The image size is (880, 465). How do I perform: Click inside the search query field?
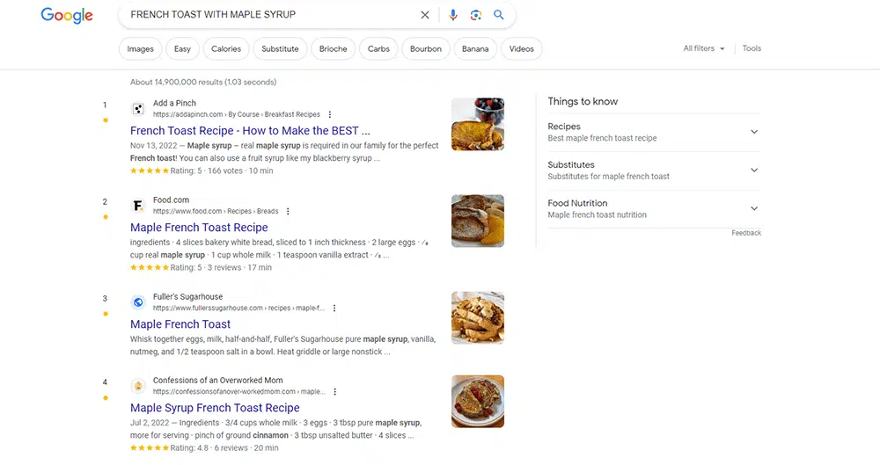(x=269, y=15)
